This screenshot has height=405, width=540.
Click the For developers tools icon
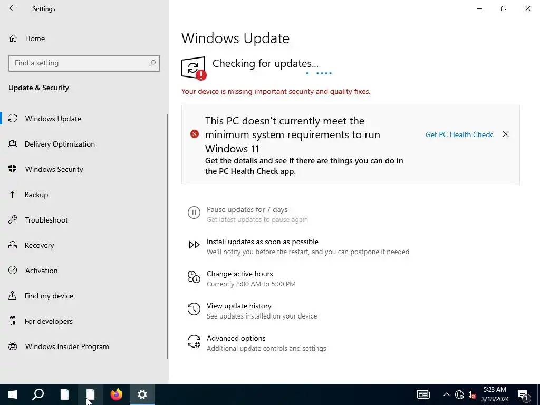point(13,321)
